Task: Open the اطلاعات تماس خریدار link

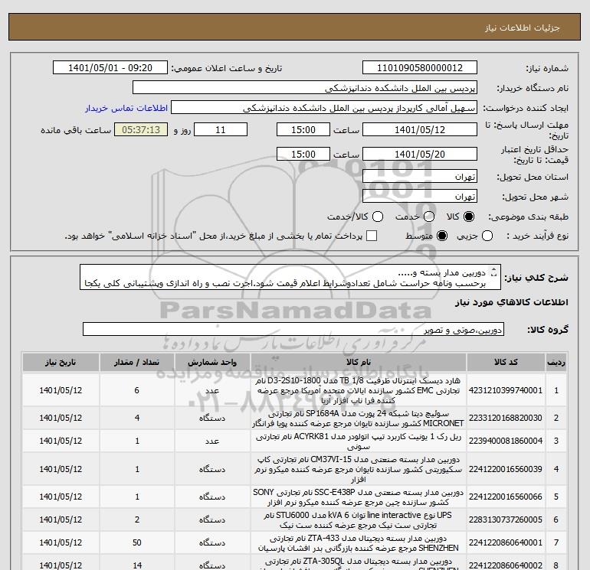Action: tap(126, 108)
